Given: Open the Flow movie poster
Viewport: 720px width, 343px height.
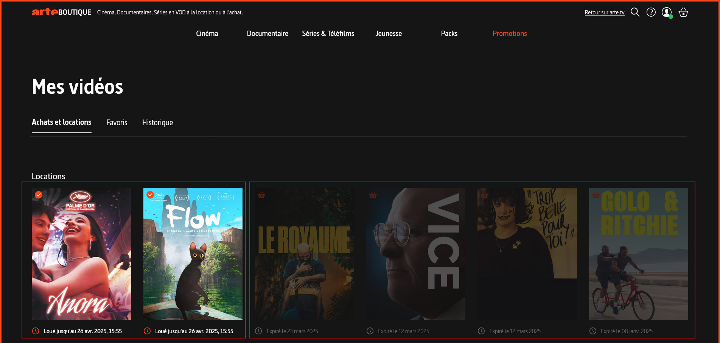Looking at the screenshot, I should click(193, 254).
